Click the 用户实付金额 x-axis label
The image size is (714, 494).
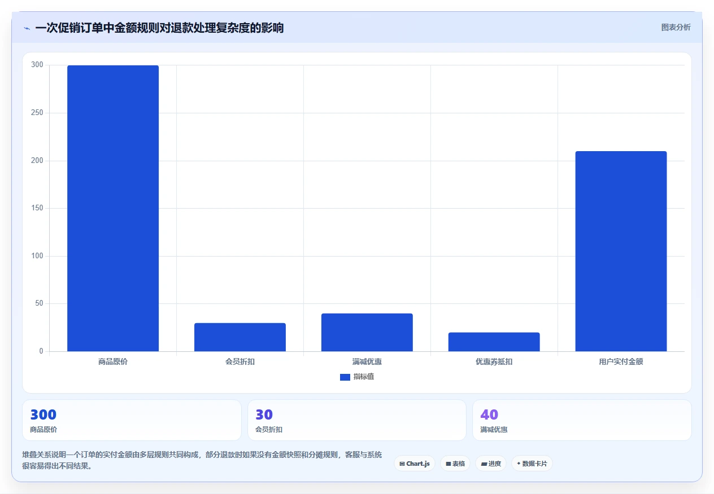tap(621, 361)
